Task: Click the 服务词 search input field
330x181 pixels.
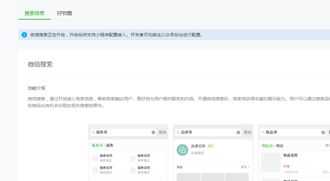Action: 123,132
